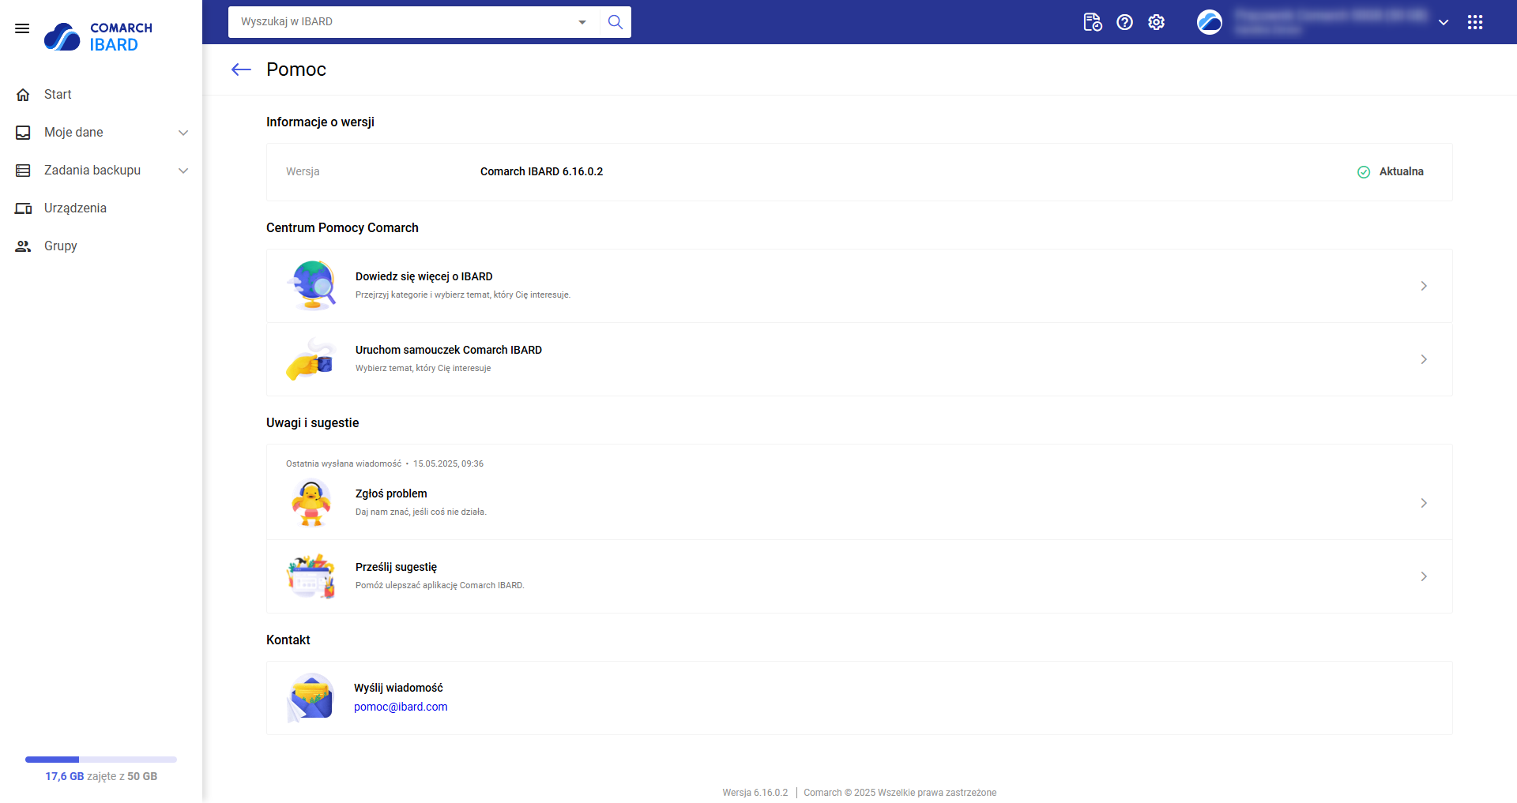Click the Comarch IBARD 6.16.0.2 version text
1517x803 pixels.
(541, 171)
